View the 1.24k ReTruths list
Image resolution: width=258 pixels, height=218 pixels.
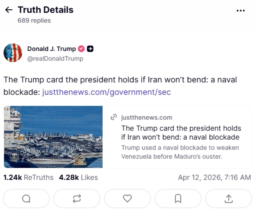pyautogui.click(x=28, y=177)
